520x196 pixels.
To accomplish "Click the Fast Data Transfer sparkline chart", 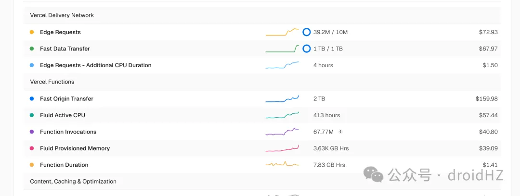I will click(x=282, y=49).
